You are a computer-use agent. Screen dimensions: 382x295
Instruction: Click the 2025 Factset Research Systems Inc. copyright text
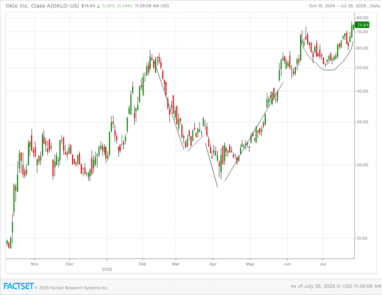(71, 288)
